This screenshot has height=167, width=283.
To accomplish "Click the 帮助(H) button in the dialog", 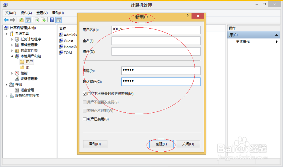I will click(94, 144).
